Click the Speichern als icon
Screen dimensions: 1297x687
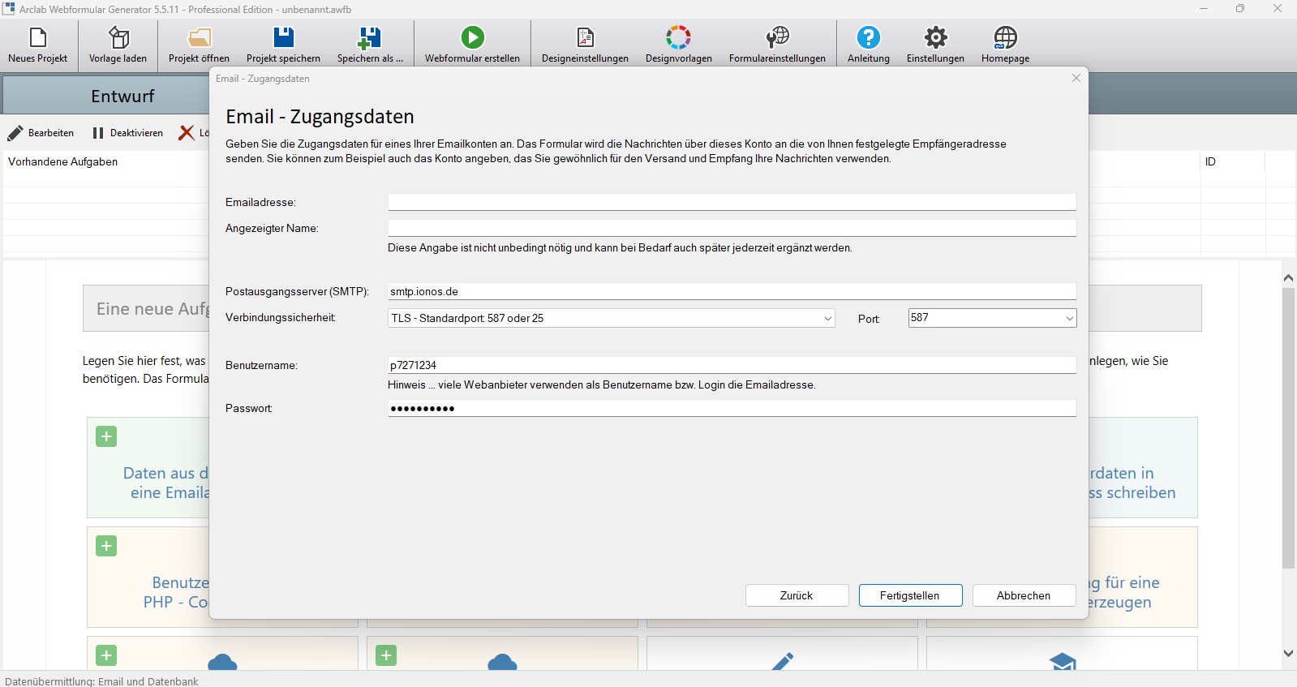(x=369, y=38)
